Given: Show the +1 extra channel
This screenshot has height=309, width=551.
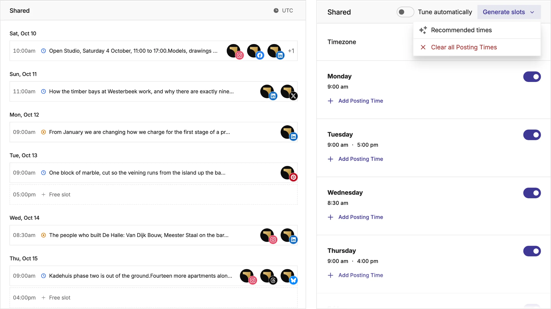Looking at the screenshot, I should coord(291,51).
